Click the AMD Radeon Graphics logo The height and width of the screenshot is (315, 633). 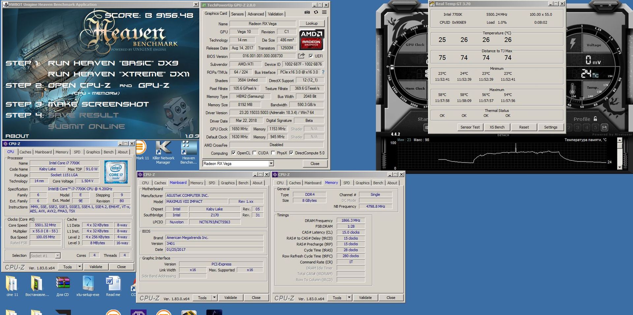coord(312,40)
